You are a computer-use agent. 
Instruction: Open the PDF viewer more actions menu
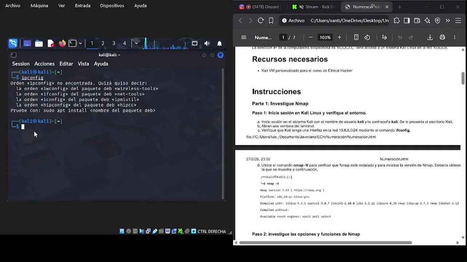pos(455,37)
